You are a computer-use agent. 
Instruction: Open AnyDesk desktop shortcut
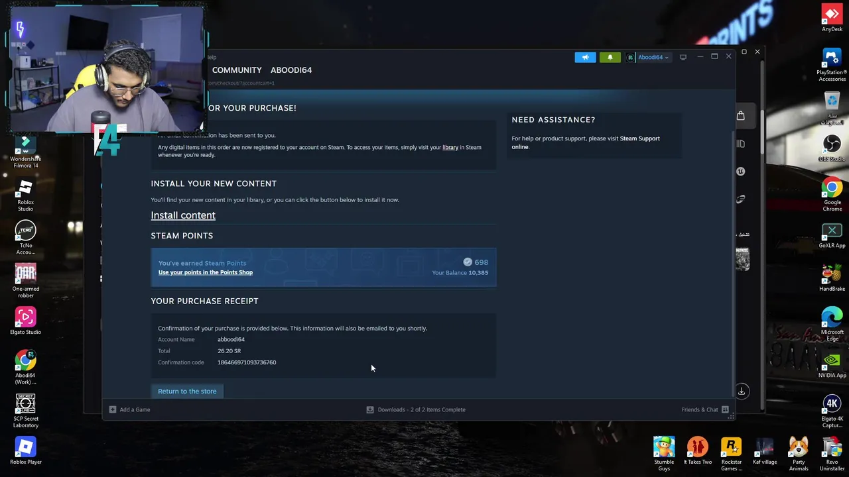click(832, 19)
